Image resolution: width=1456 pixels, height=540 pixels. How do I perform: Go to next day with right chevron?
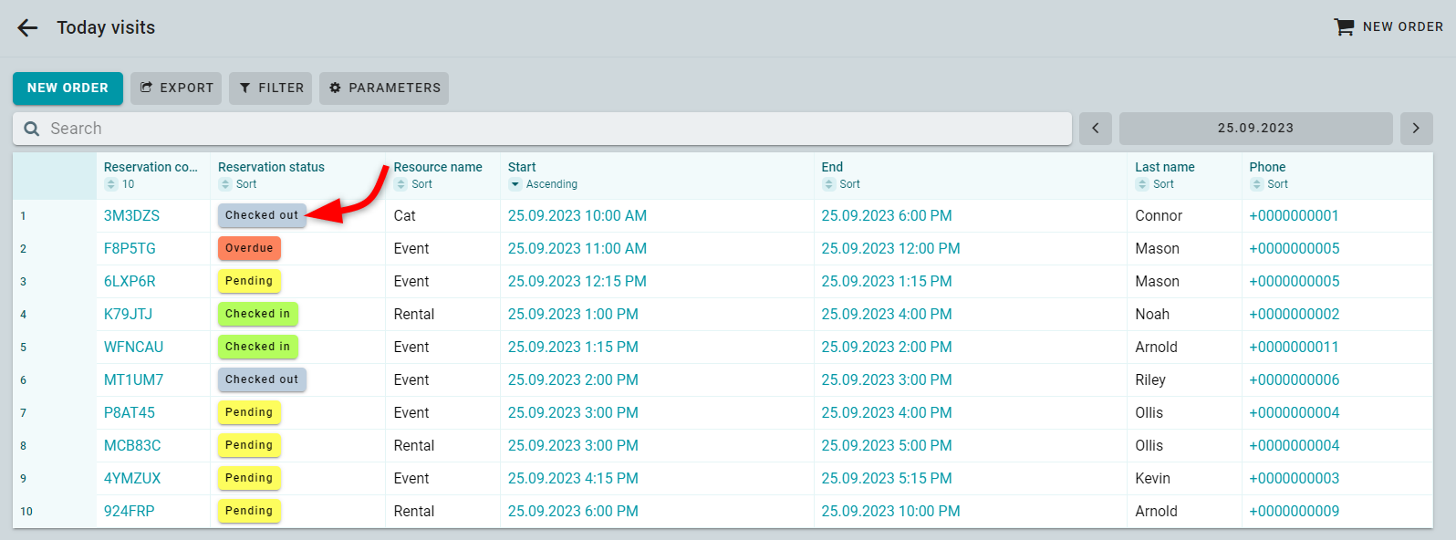pos(1416,129)
